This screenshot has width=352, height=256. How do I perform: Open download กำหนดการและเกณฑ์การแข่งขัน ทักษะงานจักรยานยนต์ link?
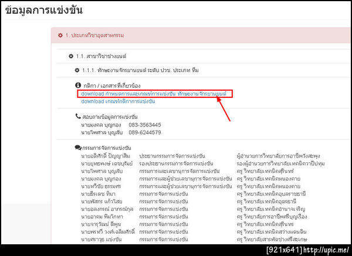pos(154,94)
